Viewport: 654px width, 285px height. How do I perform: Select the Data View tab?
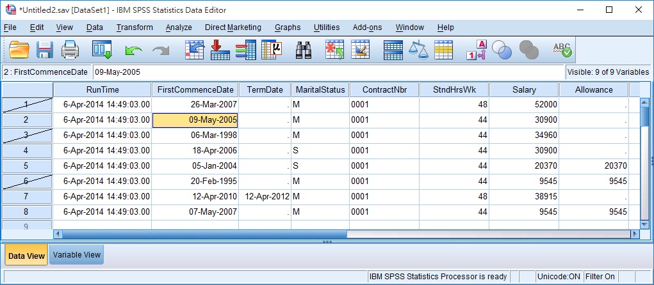27,256
